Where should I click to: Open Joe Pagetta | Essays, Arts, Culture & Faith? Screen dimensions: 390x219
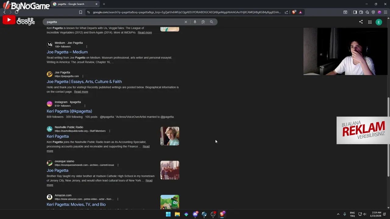tap(84, 82)
